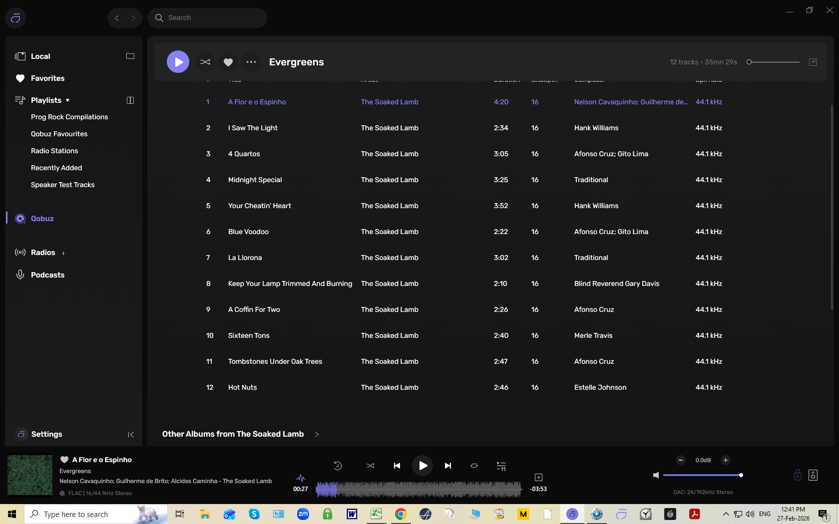Open the play queue icon
This screenshot has width=839, height=524.
point(501,466)
